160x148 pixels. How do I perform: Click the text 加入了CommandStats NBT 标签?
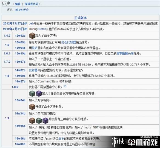pyautogui.click(x=51, y=81)
